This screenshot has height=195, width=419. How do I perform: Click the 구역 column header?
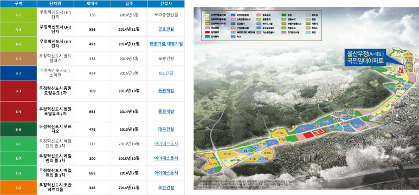[18, 4]
